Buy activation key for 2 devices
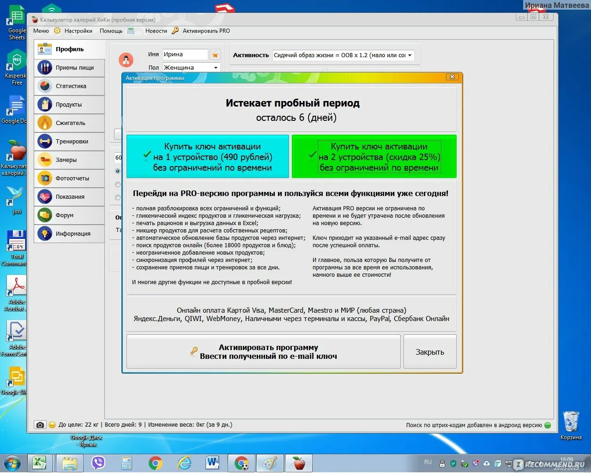Image resolution: width=591 pixels, height=476 pixels. [x=374, y=156]
